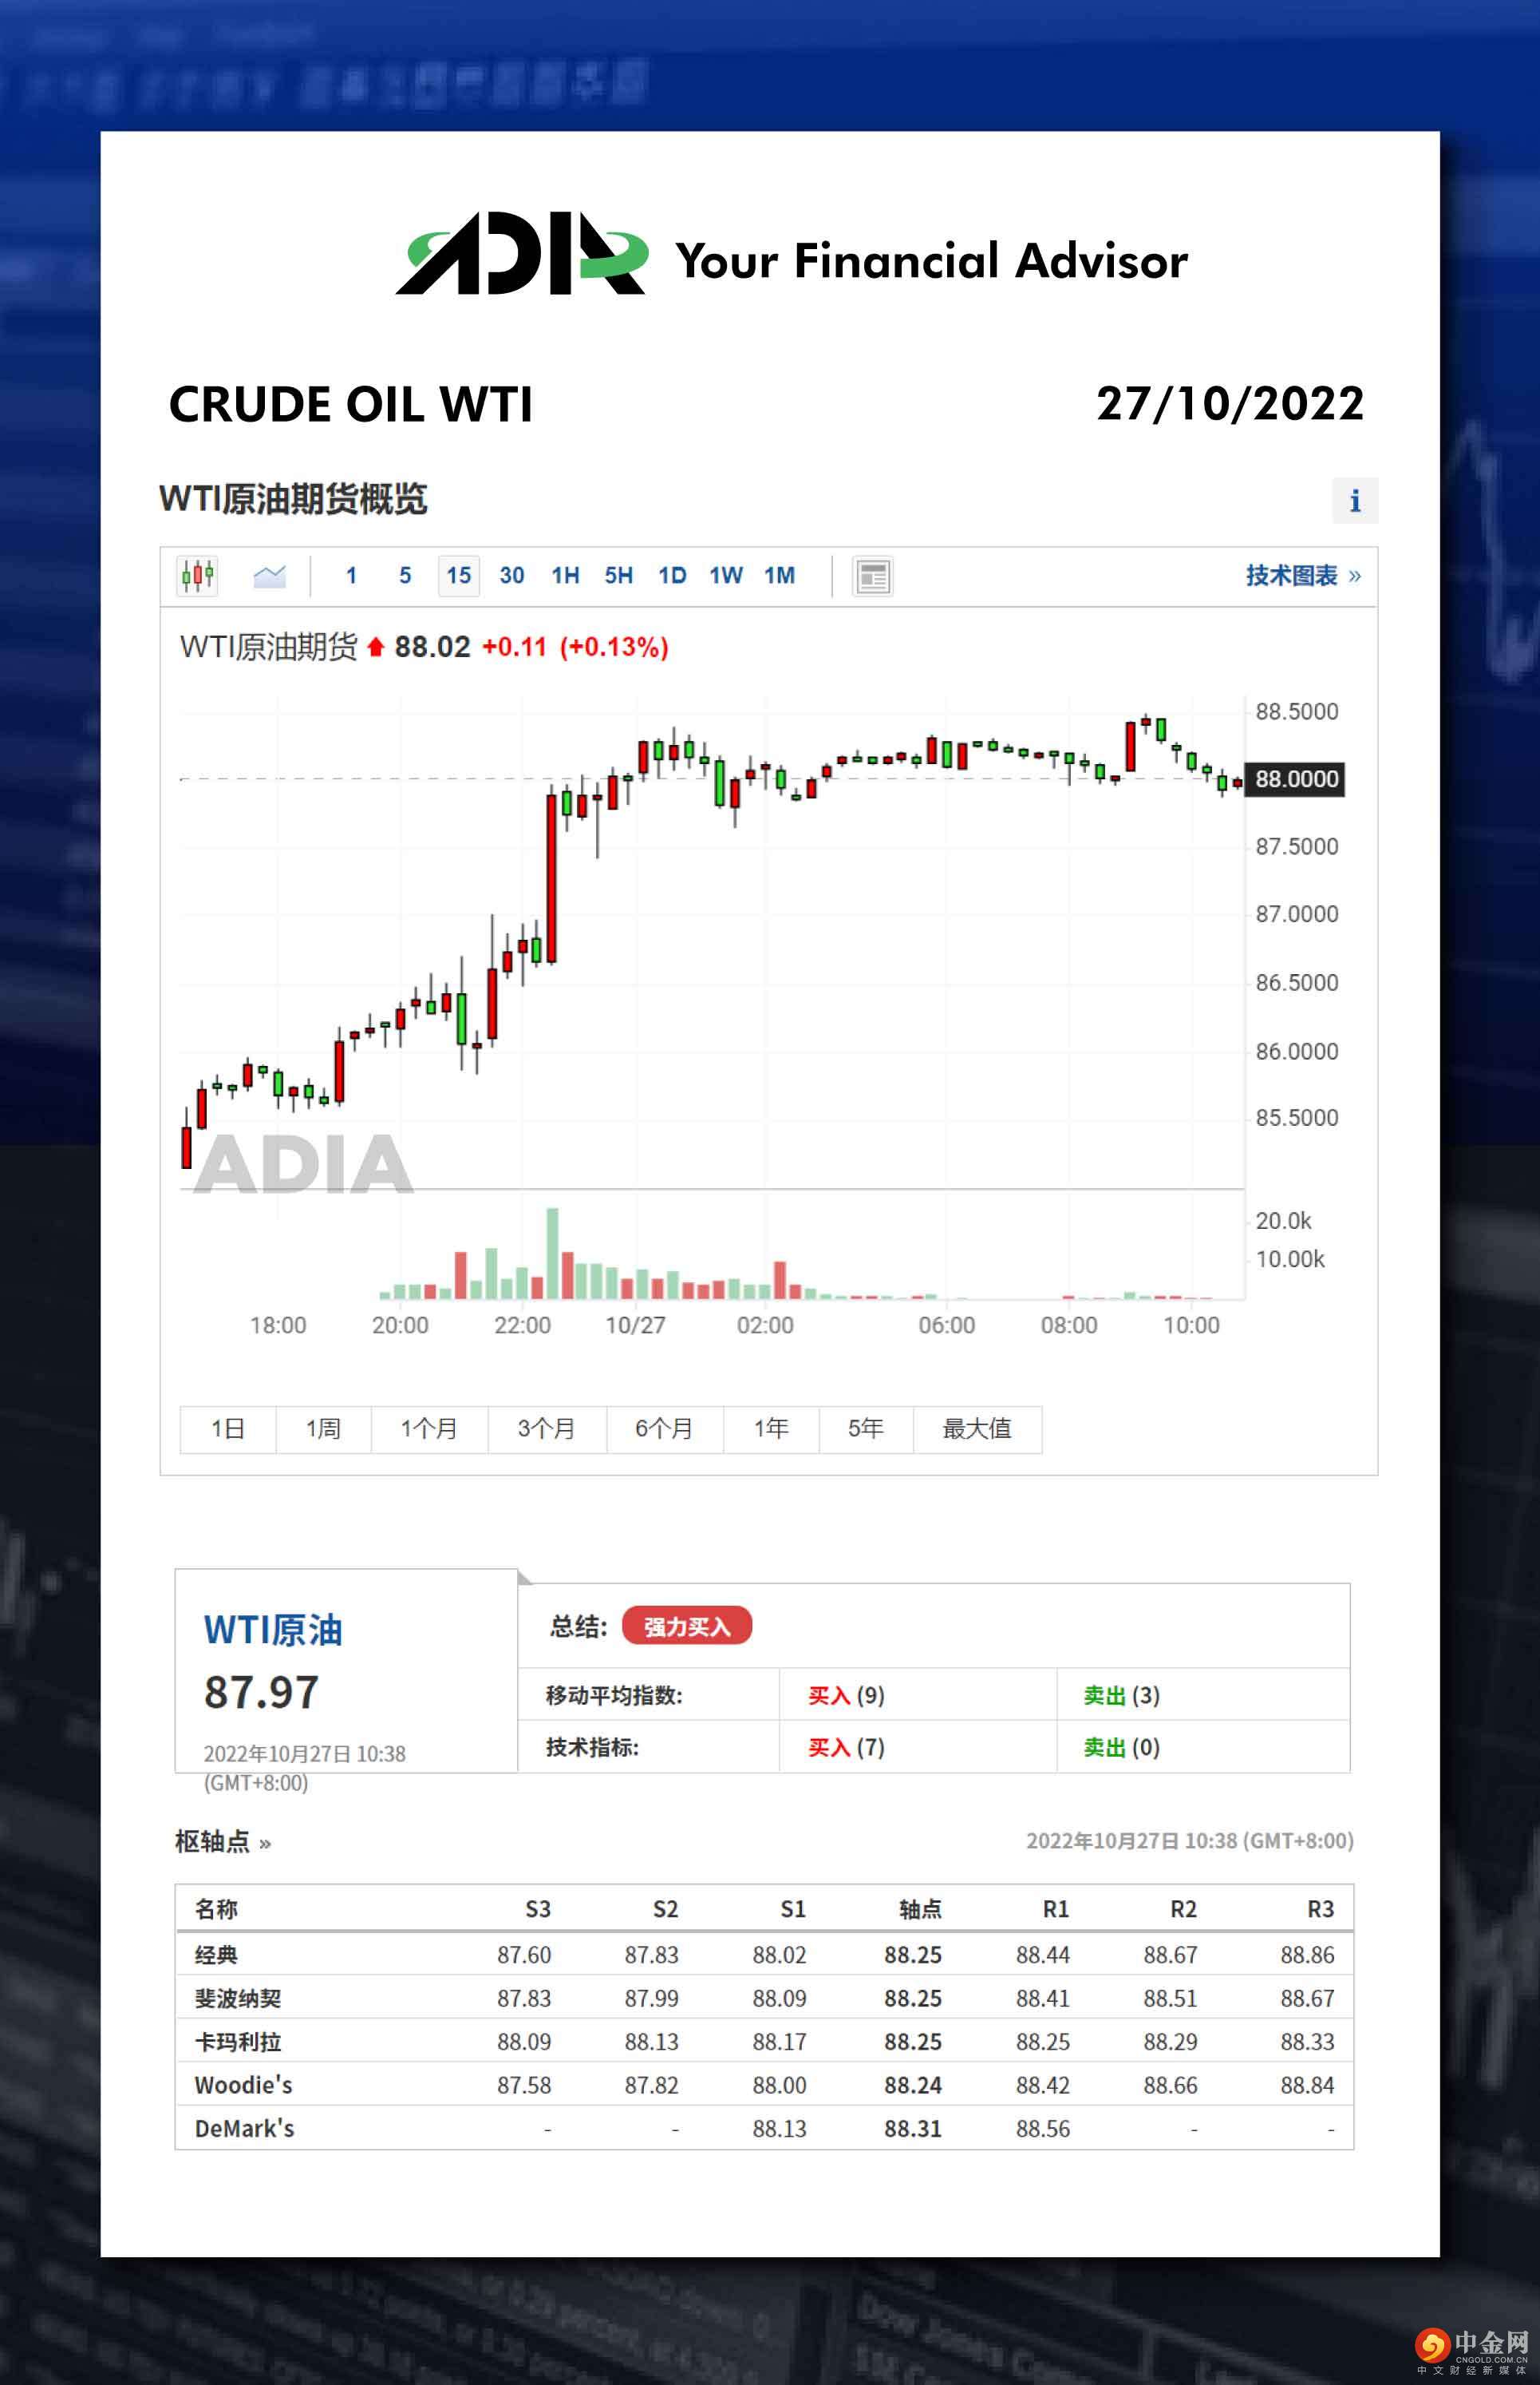Expand the 枢轴点 pivot points section
Image resolution: width=1540 pixels, height=2385 pixels.
[222, 1842]
